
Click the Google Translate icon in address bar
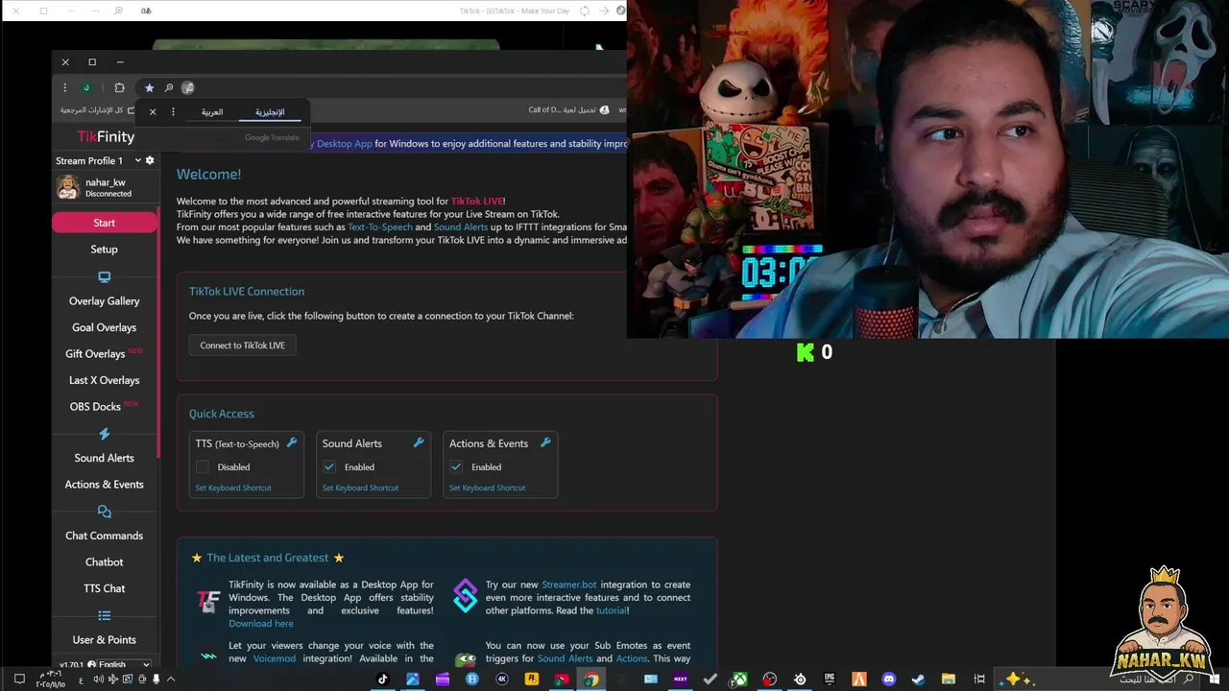188,88
